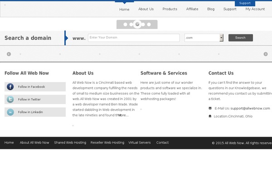Click Follow in Twitter link
The width and height of the screenshot is (272, 181).
coord(29,100)
